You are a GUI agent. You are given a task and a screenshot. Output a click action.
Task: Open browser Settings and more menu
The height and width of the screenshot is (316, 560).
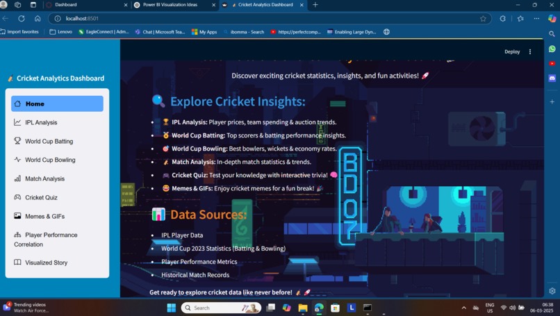pyautogui.click(x=536, y=19)
